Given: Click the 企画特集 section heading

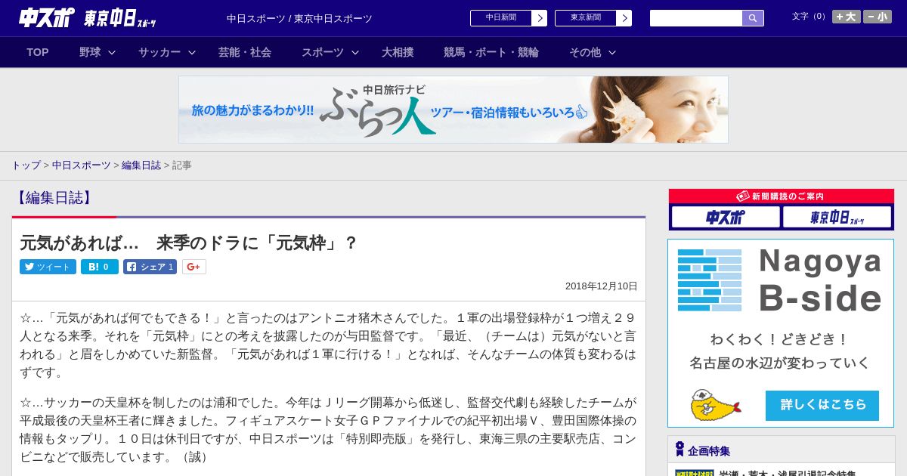Looking at the screenshot, I should pyautogui.click(x=709, y=451).
